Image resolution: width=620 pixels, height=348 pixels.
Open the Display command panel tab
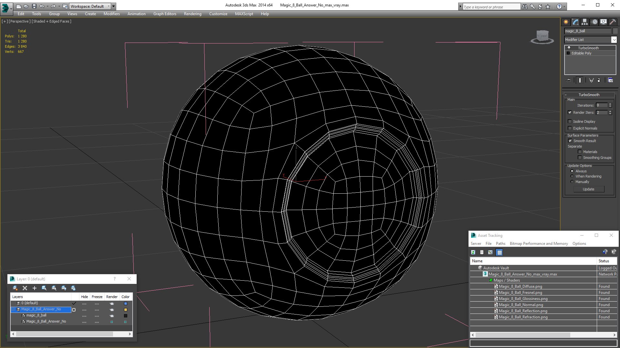[603, 22]
